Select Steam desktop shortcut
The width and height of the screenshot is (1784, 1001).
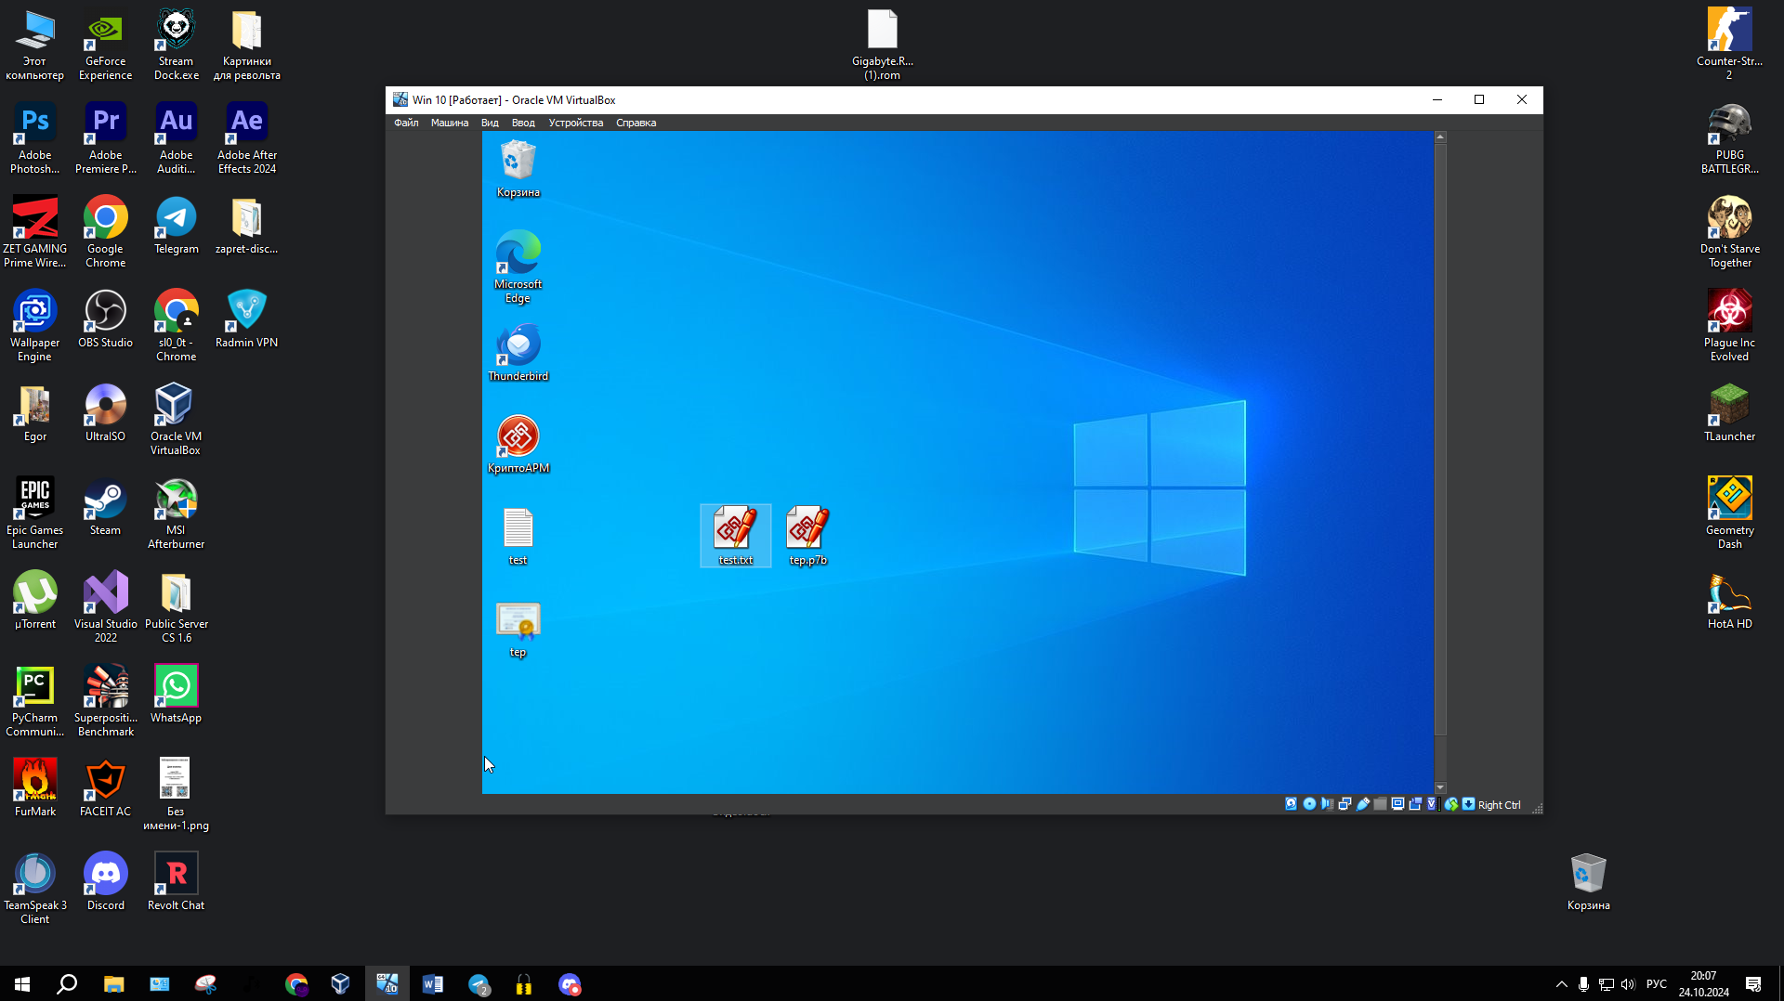pos(105,507)
